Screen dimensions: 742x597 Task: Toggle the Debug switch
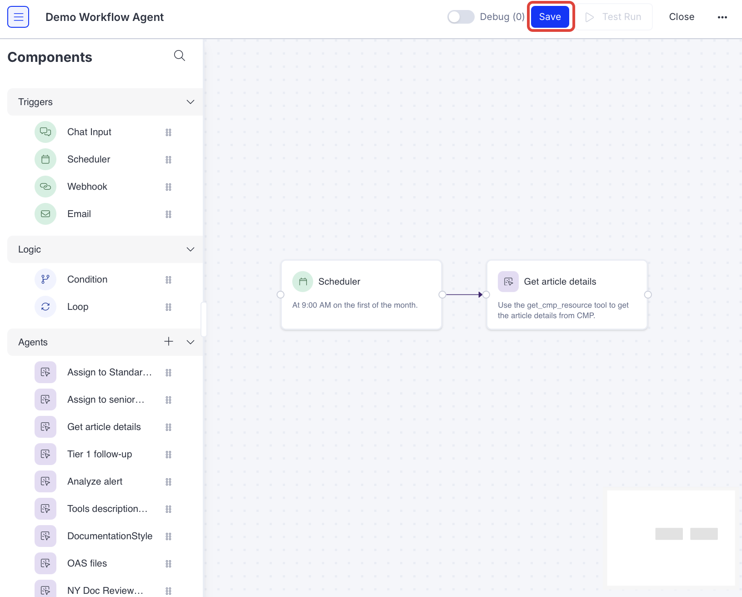(461, 17)
